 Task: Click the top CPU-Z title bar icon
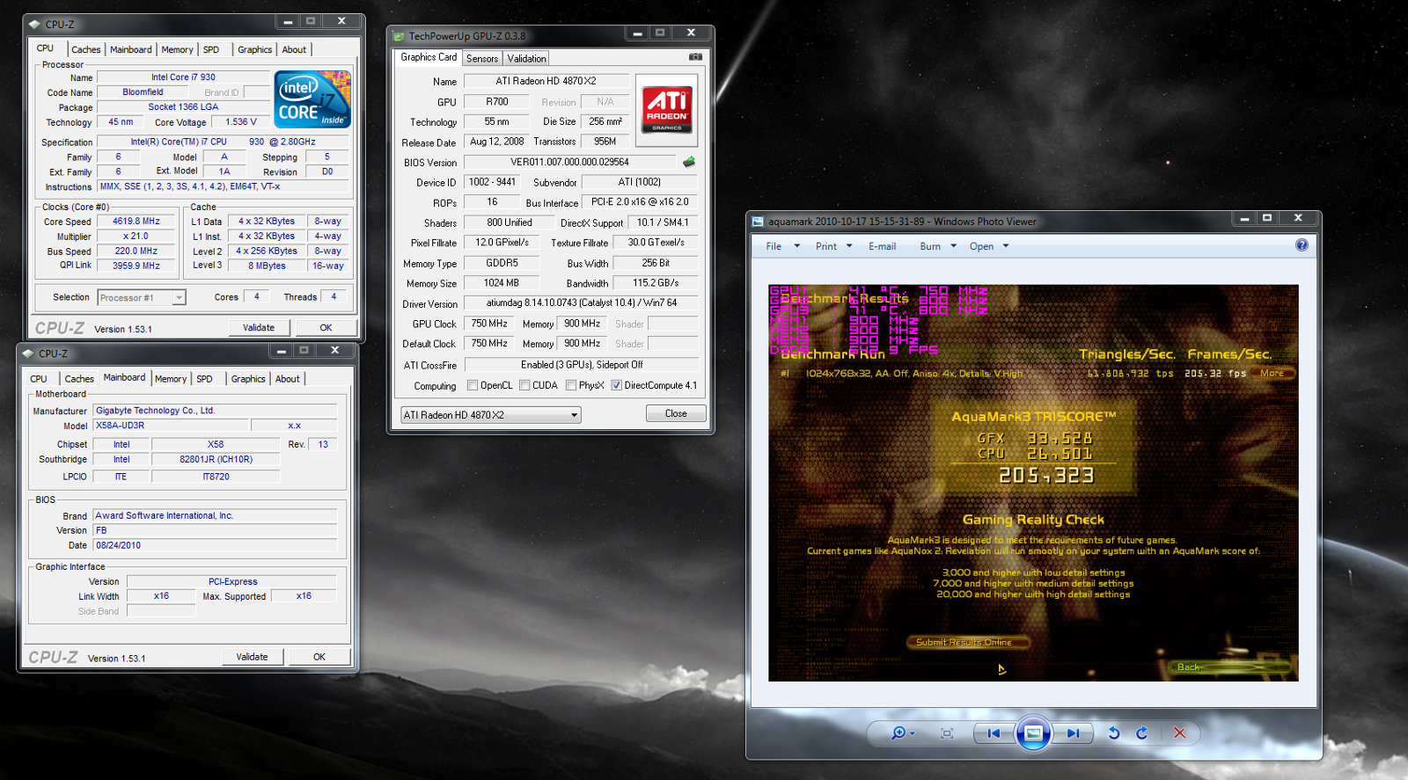tap(34, 25)
